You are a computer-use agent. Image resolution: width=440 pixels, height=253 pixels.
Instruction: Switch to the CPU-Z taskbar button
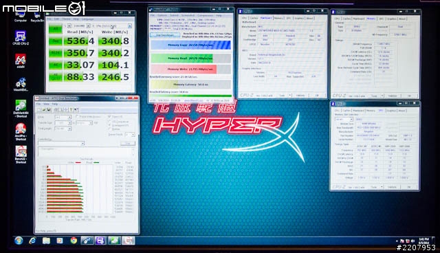click(101, 241)
